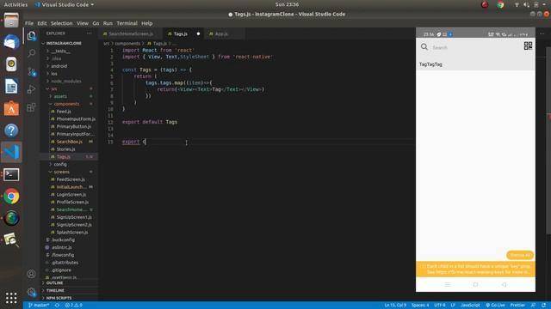Toggle Go Live server in status bar
The image size is (551, 309).
496,306
